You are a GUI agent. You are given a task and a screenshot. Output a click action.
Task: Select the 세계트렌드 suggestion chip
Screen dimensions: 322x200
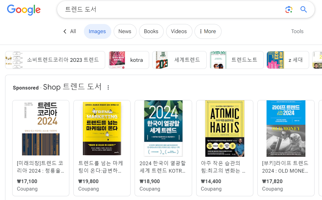click(x=179, y=60)
